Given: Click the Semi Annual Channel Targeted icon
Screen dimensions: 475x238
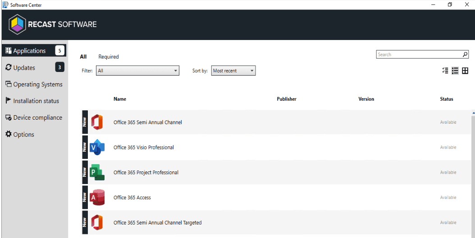Looking at the screenshot, I should point(97,223).
